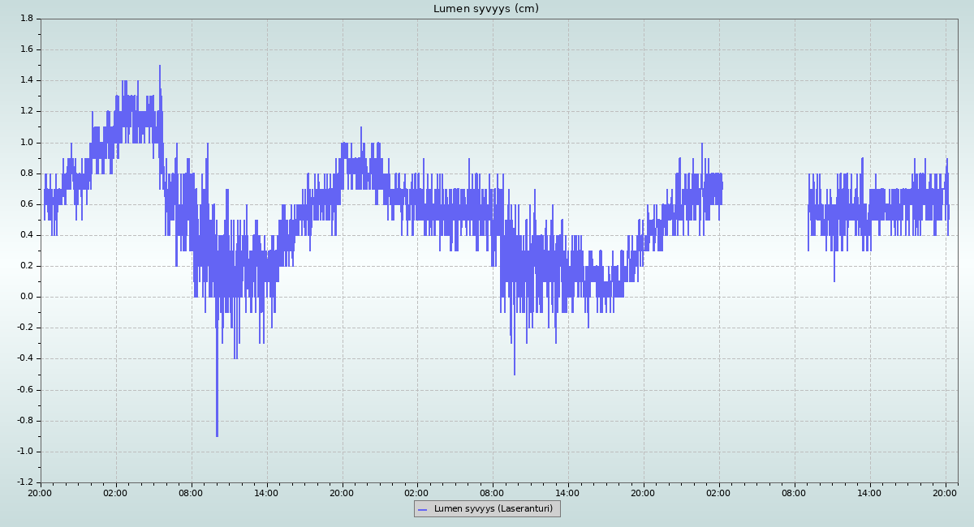This screenshot has width=974, height=527.
Task: Click the leftmost 20:00 time axis label
Action: click(41, 492)
